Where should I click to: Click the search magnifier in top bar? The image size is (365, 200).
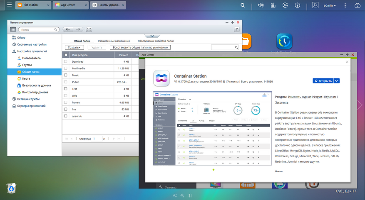(x=243, y=5)
